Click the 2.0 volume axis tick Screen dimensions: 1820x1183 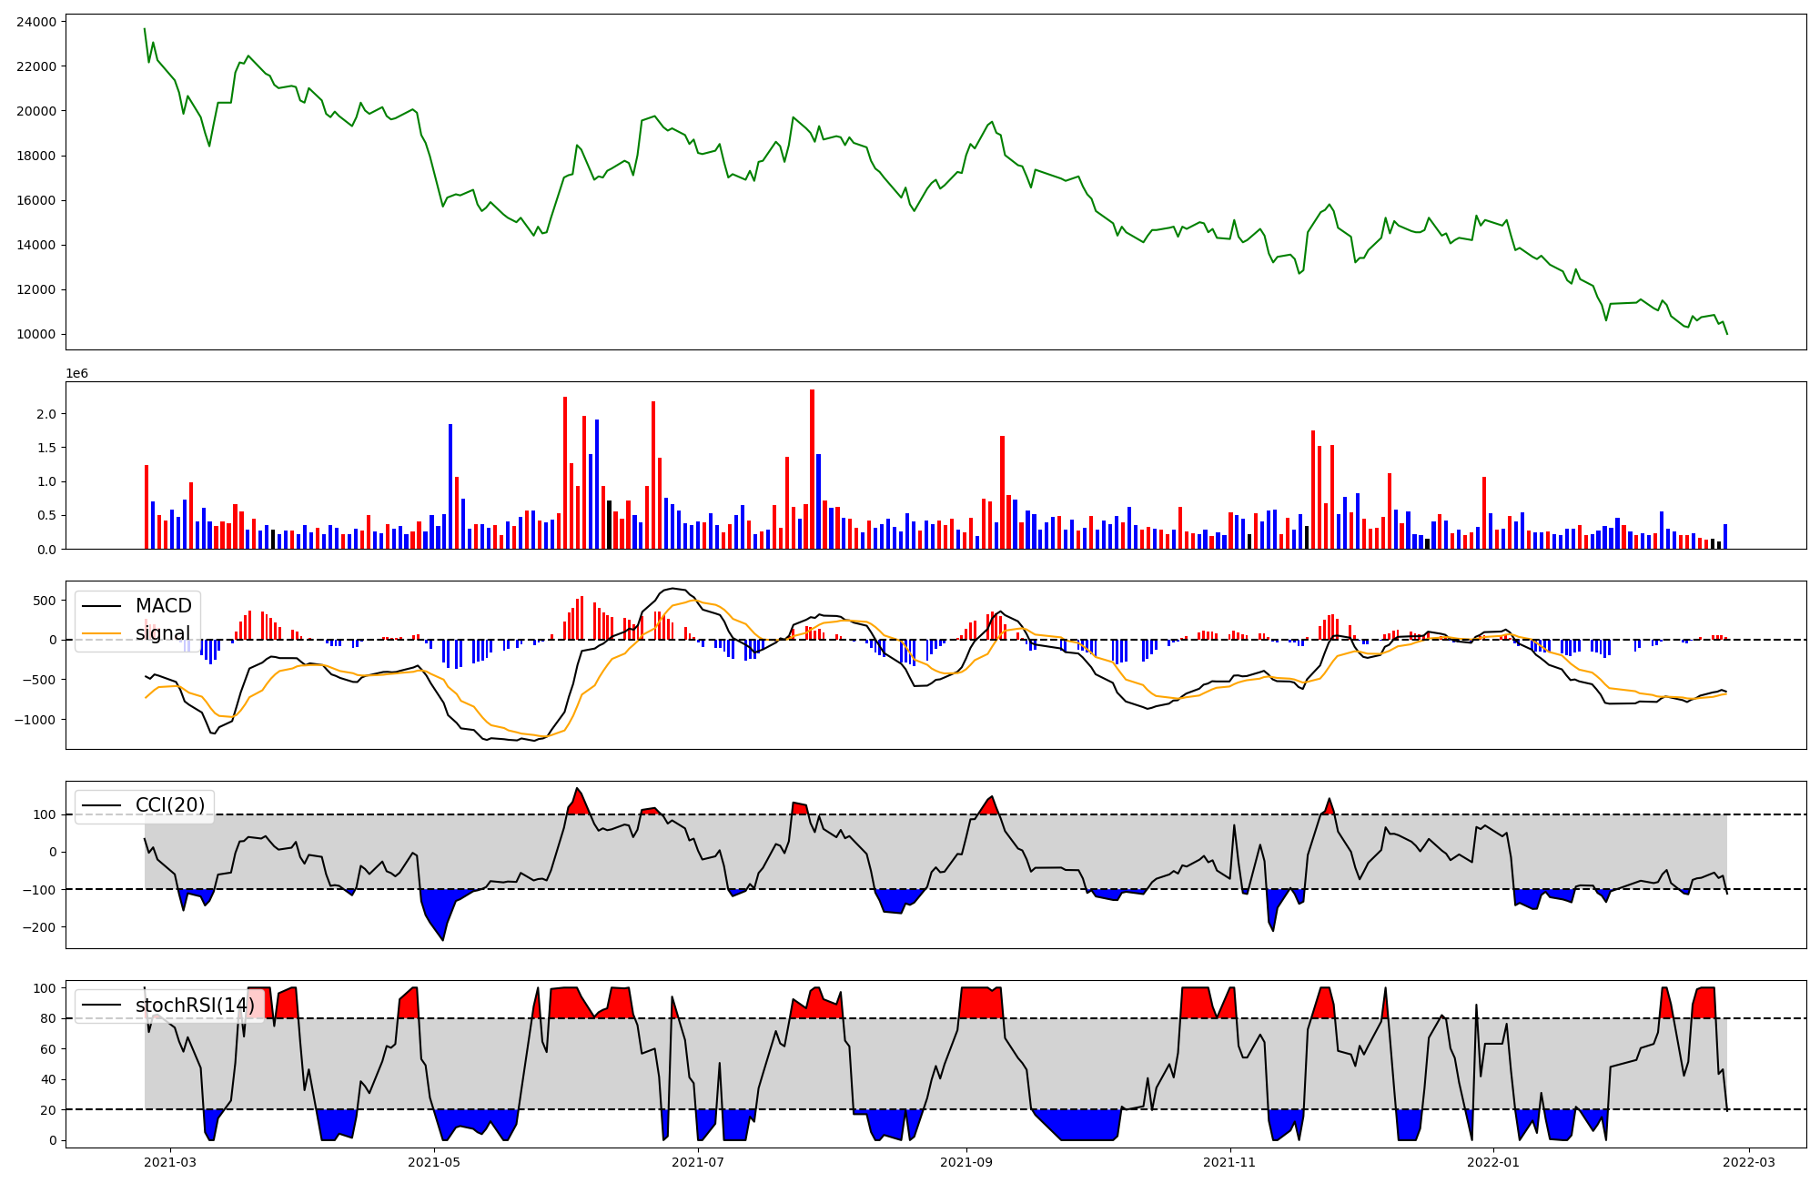point(46,414)
